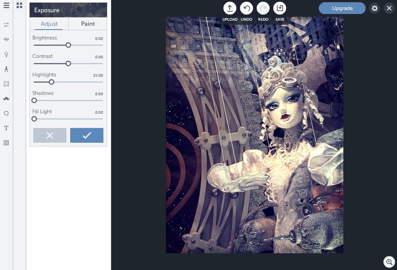The image size is (397, 270).
Task: Click the Fill Light slider handle
Action: (34, 119)
